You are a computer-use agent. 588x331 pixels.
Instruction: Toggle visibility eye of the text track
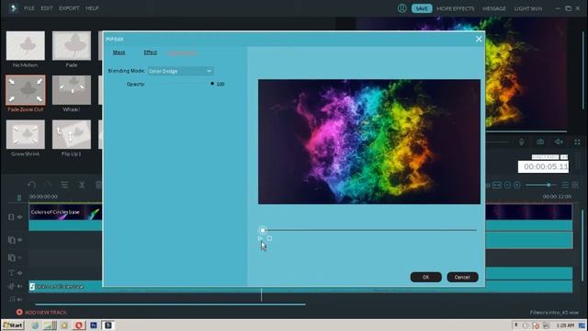click(20, 273)
